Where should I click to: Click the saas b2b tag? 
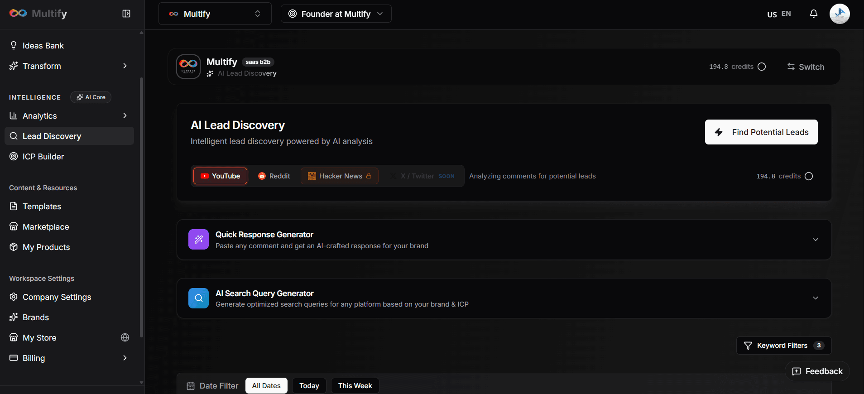258,62
